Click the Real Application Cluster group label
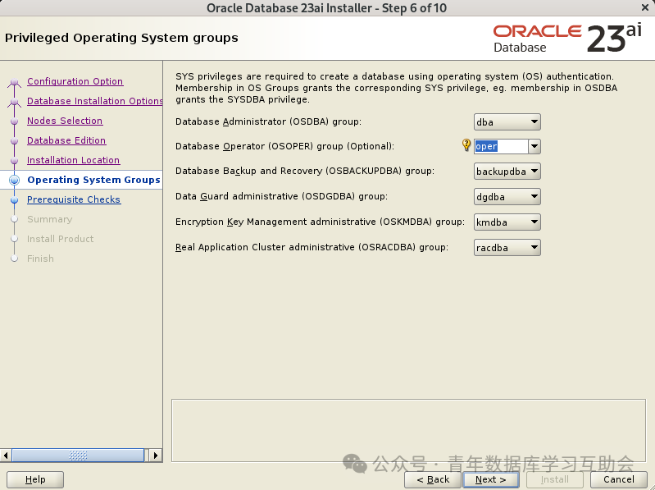This screenshot has height=490, width=655. tap(312, 247)
